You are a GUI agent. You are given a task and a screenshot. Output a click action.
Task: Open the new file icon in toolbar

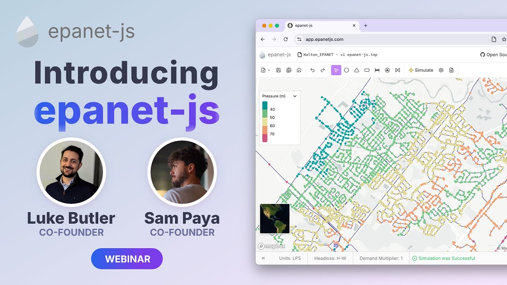pyautogui.click(x=263, y=70)
